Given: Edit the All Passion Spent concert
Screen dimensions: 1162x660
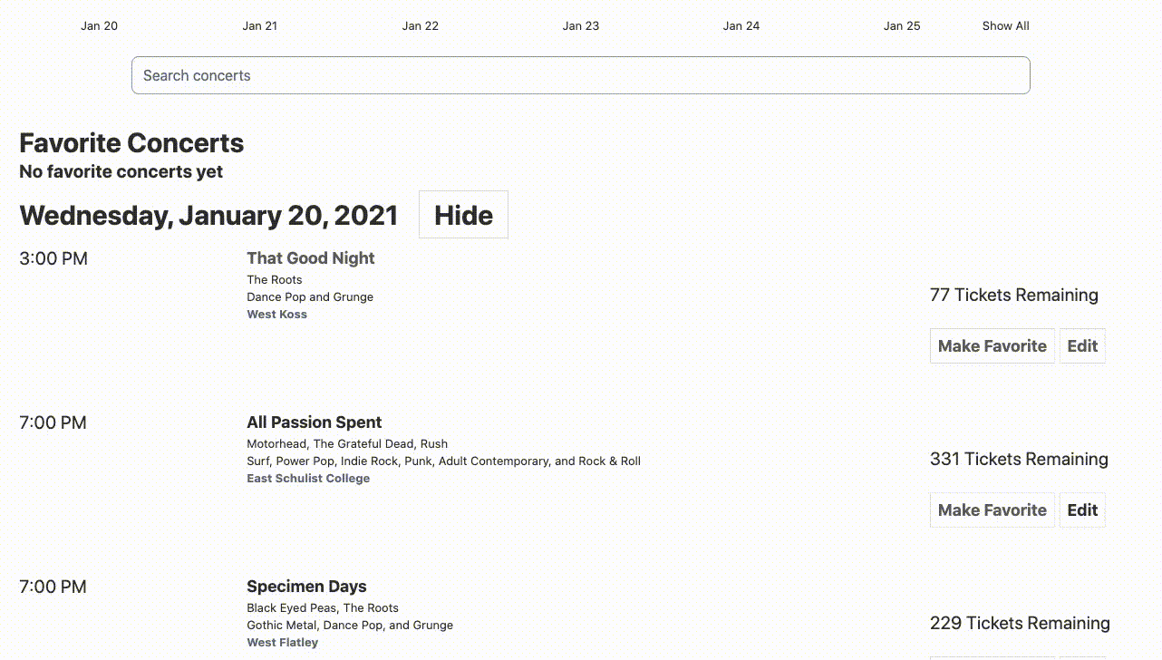Looking at the screenshot, I should (x=1082, y=510).
